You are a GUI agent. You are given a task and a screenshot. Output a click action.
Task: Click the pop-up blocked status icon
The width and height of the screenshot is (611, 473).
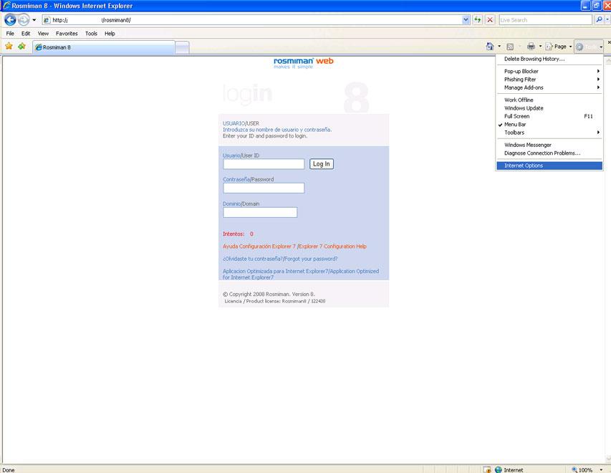click(x=487, y=469)
